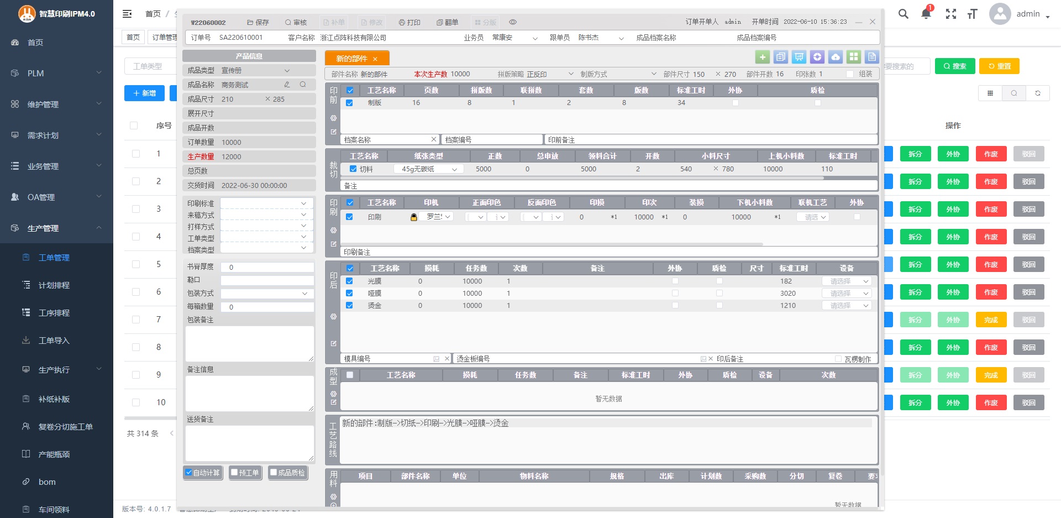The height and width of the screenshot is (518, 1061).
Task: Uncheck the 烫金 process row checkbox
Action: point(349,305)
